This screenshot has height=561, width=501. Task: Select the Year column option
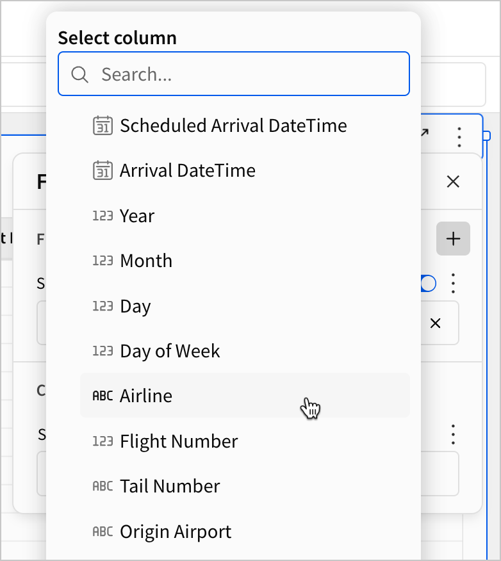tap(137, 216)
